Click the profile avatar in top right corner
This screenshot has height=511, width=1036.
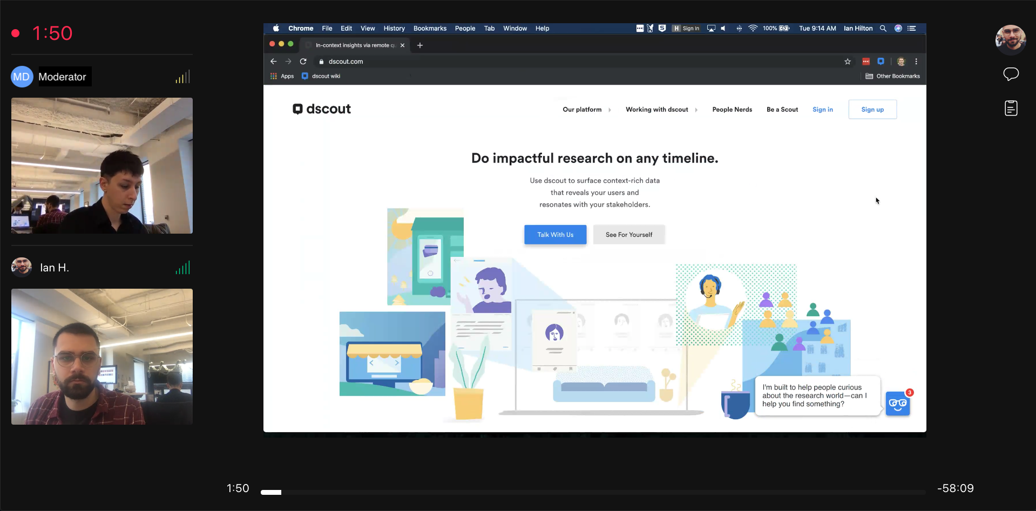(x=1011, y=39)
